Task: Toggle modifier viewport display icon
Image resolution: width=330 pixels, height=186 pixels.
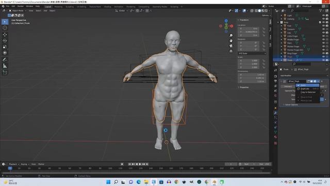Action: [x=311, y=81]
